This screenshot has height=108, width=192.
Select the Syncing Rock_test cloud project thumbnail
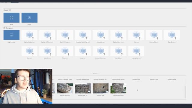tap(118, 88)
